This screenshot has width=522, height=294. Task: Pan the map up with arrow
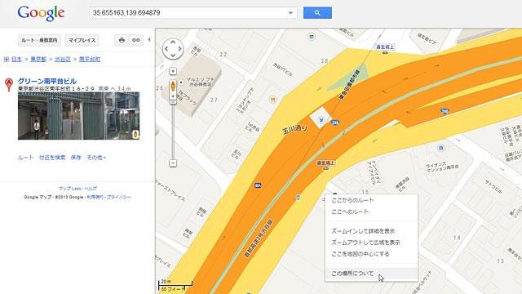click(x=173, y=42)
